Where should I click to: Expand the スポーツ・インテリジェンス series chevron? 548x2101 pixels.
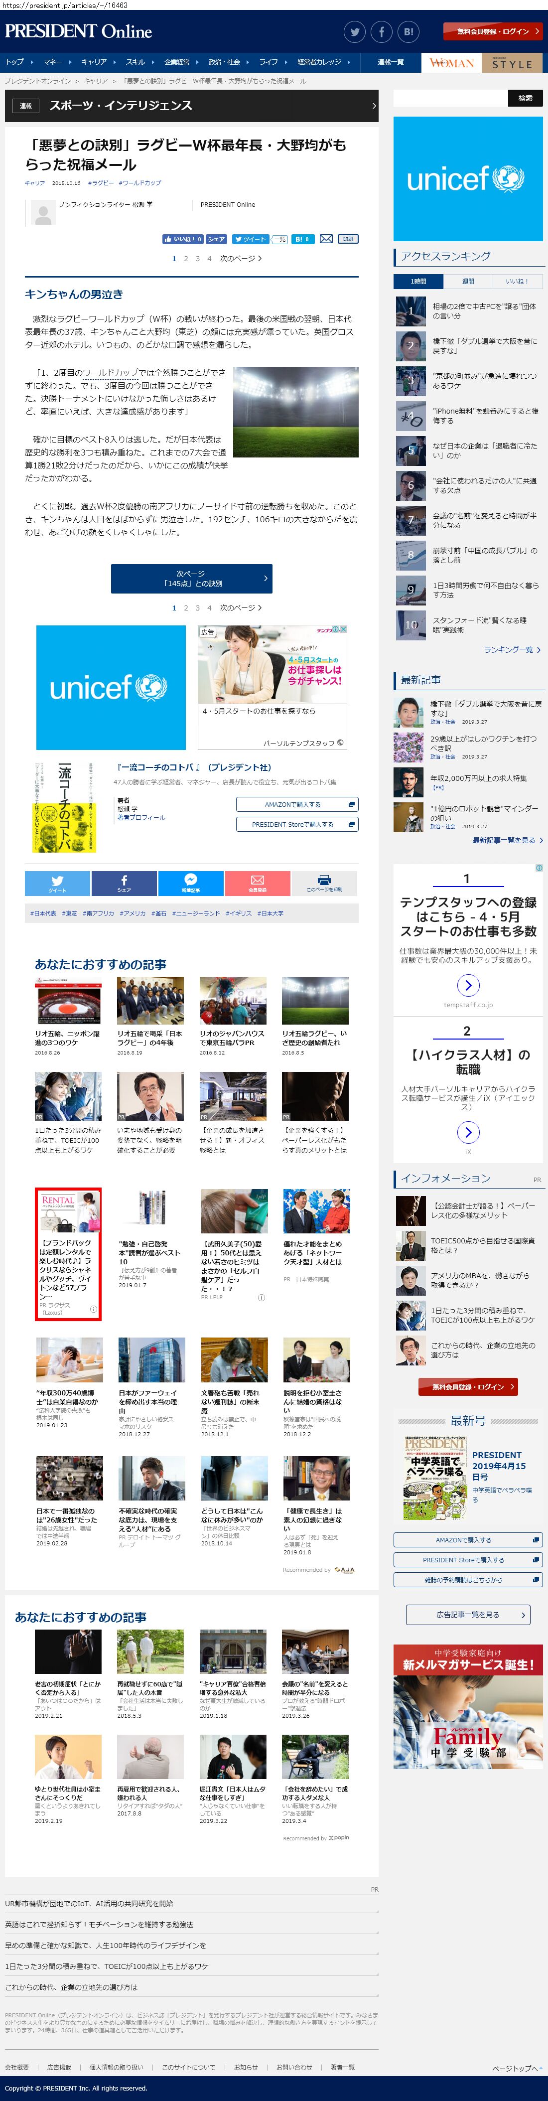coord(374,106)
